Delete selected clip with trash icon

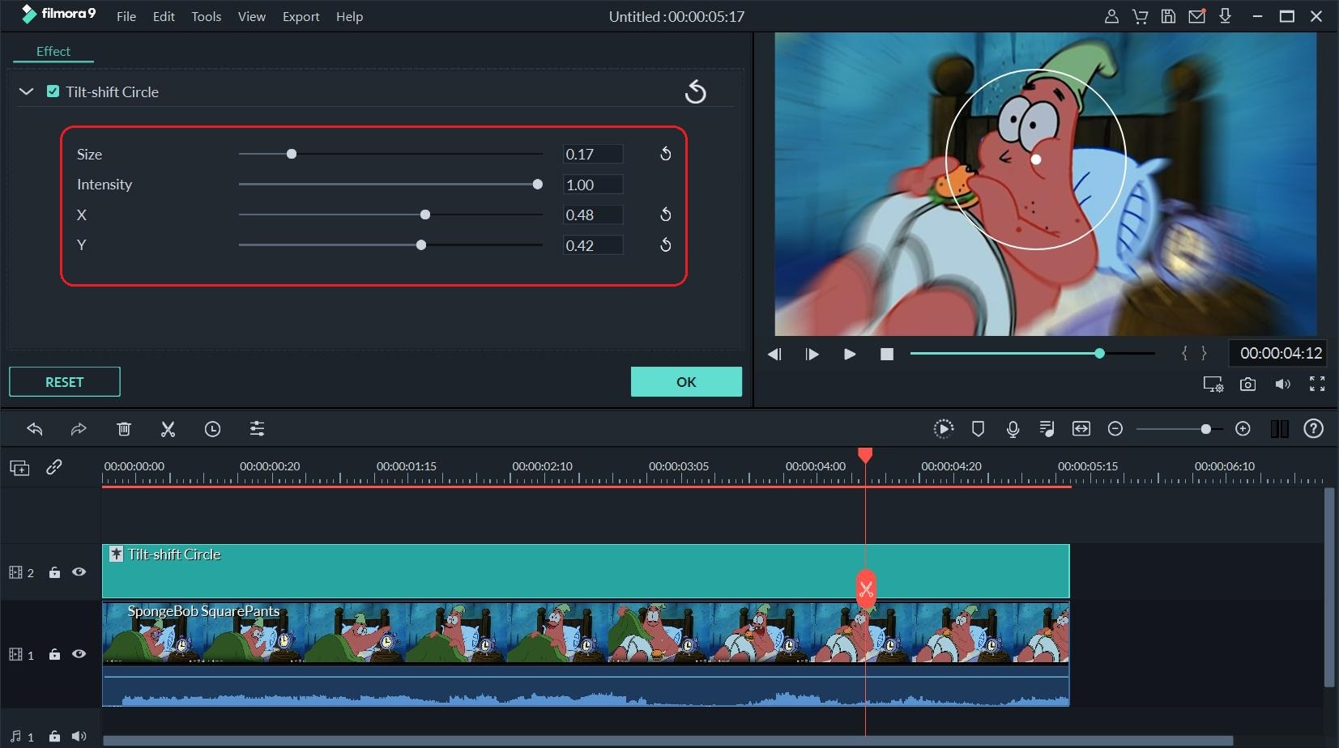point(124,429)
